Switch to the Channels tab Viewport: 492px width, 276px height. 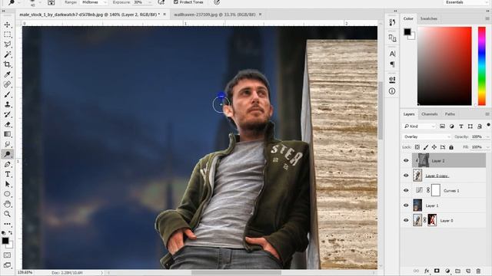[x=429, y=114]
